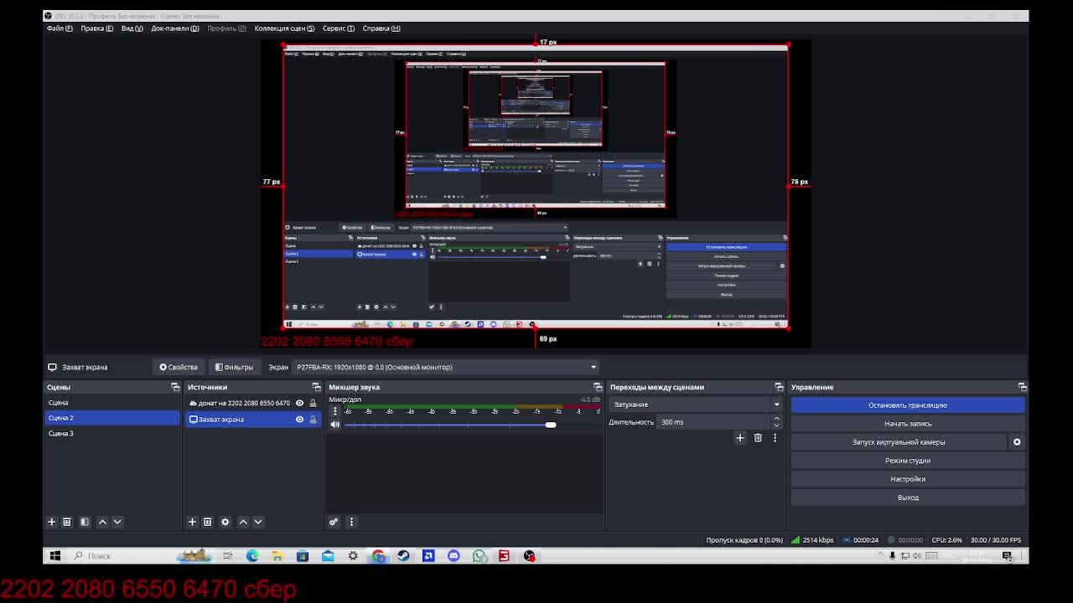Move the selected scene up
Screen dimensions: 1073x603
coord(102,522)
